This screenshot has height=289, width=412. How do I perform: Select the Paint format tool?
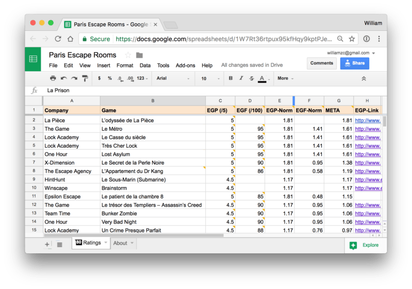coord(85,78)
